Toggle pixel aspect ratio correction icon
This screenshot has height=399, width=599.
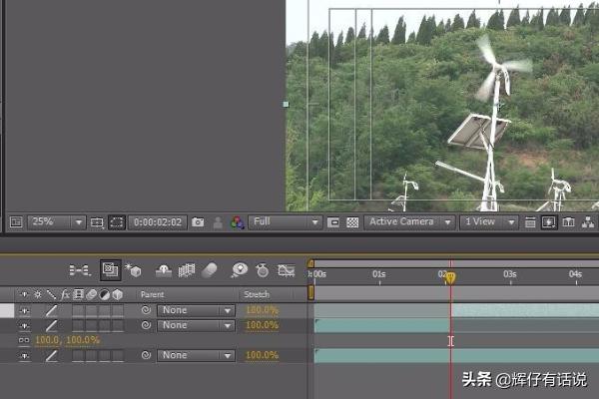[530, 222]
